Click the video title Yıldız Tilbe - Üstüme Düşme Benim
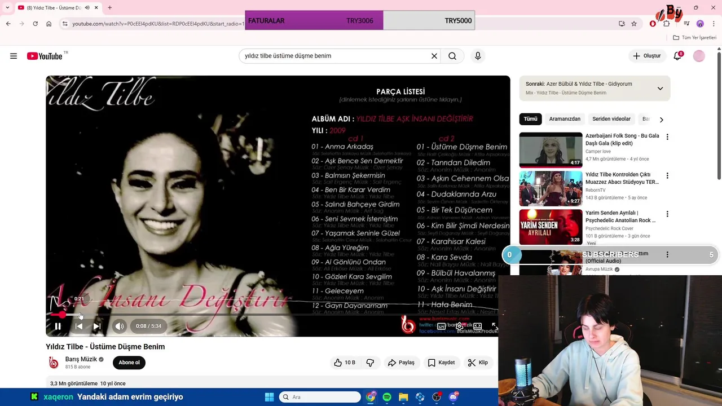 click(x=105, y=347)
